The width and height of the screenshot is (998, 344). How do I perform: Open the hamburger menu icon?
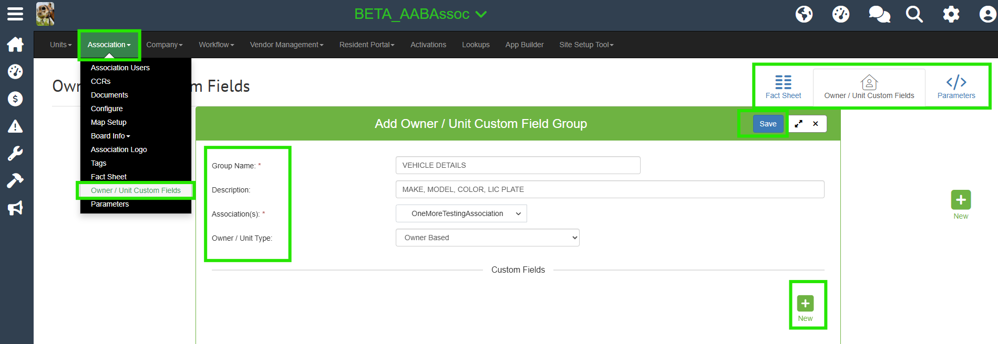[15, 14]
